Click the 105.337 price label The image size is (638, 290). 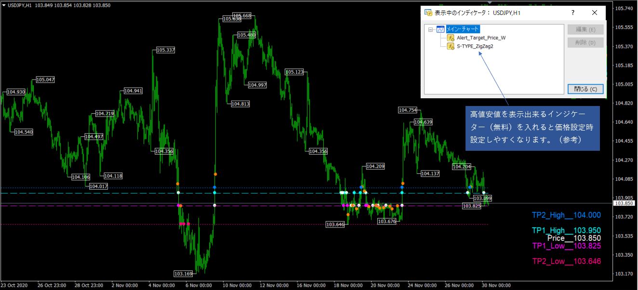(165, 50)
